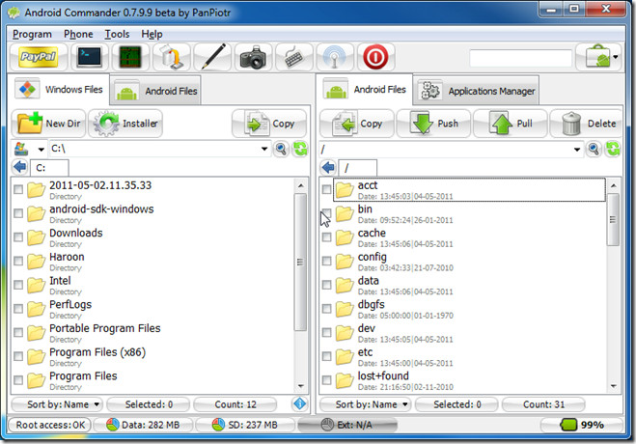Click down arrow of right list scrollbar
The width and height of the screenshot is (636, 444).
coord(613,386)
